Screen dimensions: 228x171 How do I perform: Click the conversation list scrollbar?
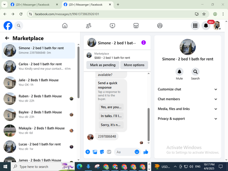pyautogui.click(x=78, y=73)
